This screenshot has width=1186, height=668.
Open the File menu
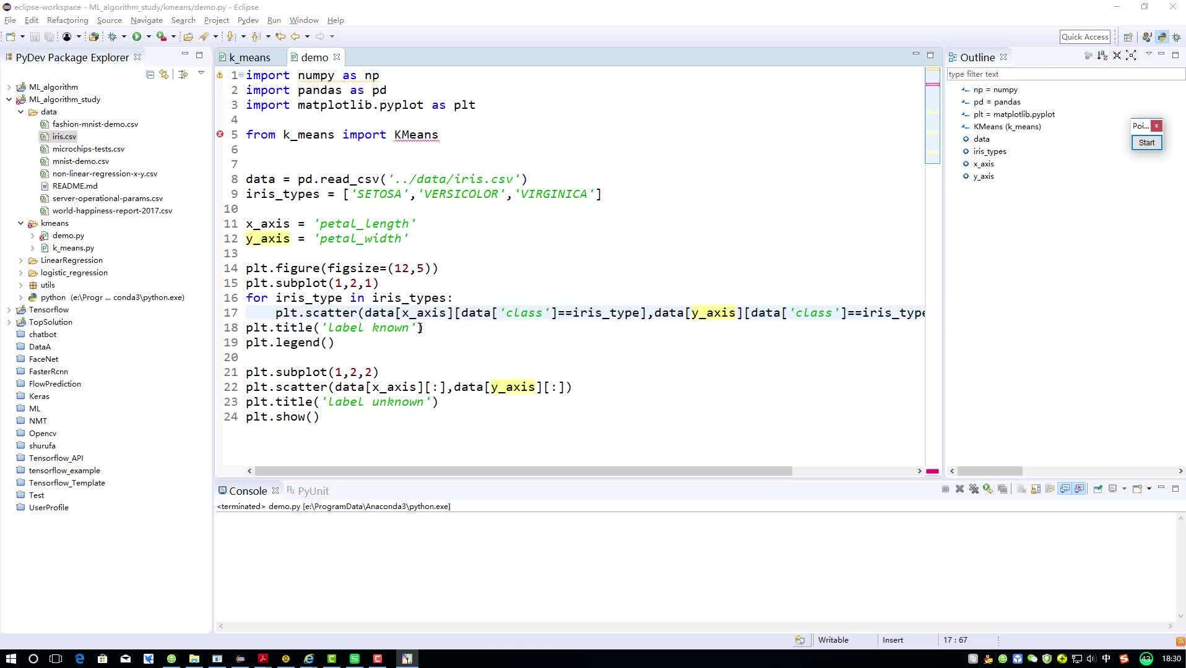10,20
